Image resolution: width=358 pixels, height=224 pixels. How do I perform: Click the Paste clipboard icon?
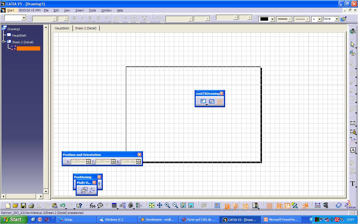click(x=55, y=206)
